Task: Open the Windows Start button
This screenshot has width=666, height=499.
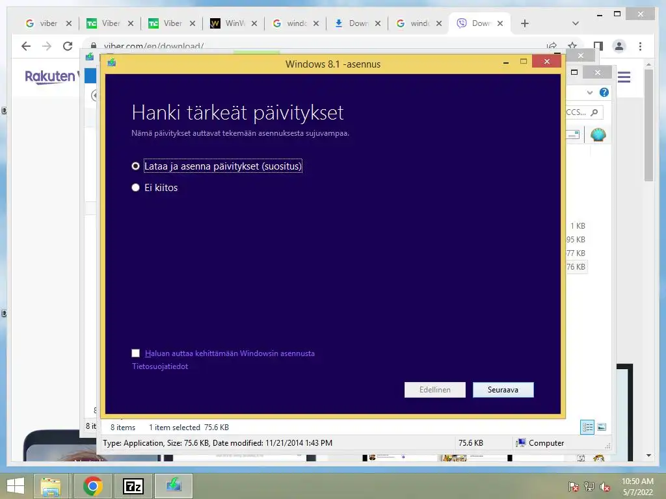Action: click(16, 486)
